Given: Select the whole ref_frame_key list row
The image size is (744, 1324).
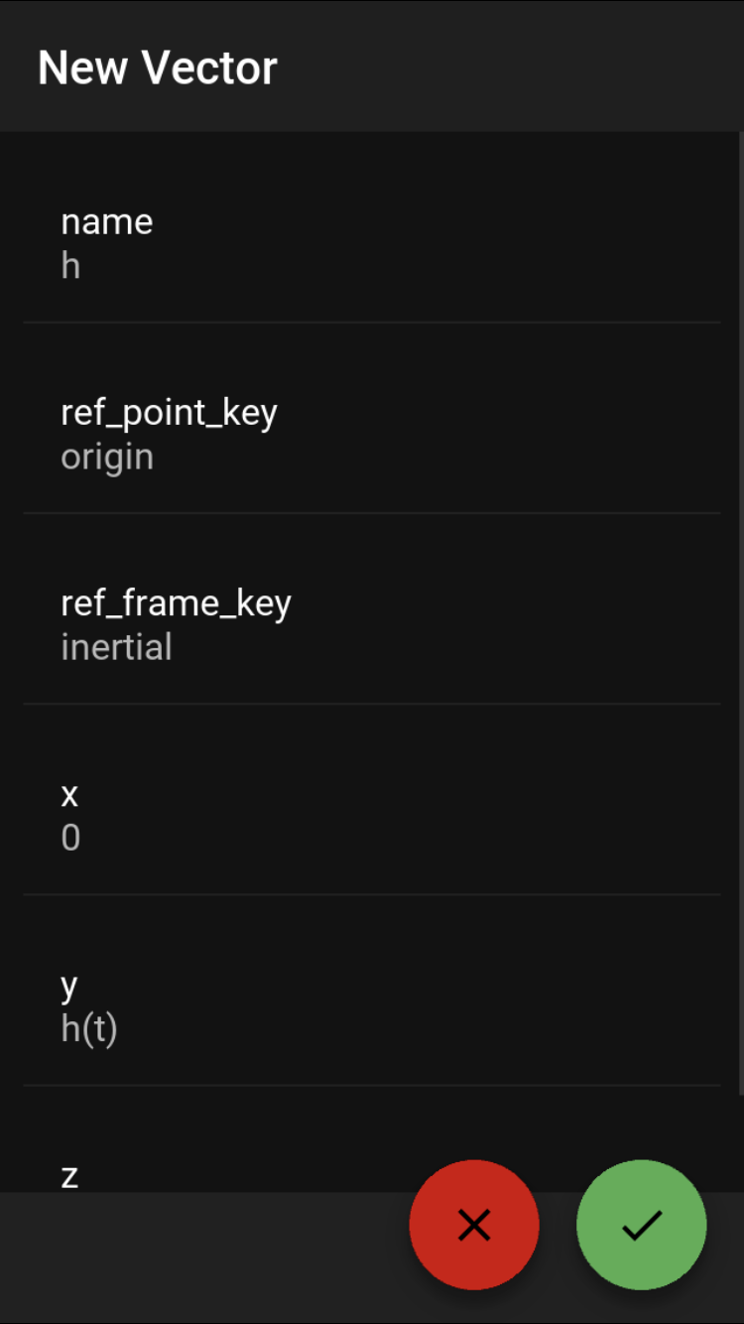Looking at the screenshot, I should click(x=372, y=608).
